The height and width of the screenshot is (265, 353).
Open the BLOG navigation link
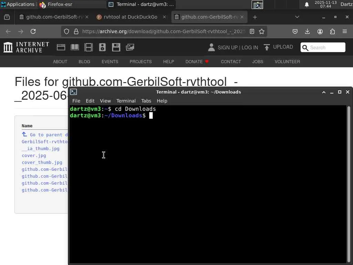(x=84, y=61)
